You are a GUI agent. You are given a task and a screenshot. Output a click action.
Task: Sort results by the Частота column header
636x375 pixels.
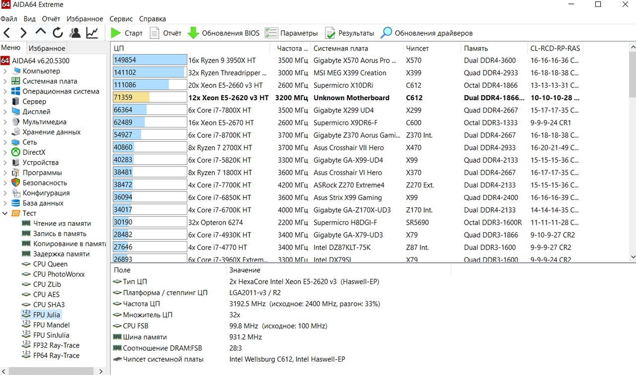coord(291,48)
